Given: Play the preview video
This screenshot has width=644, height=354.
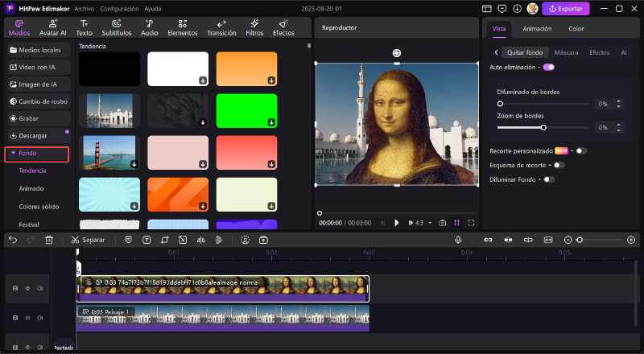Looking at the screenshot, I should pos(396,223).
